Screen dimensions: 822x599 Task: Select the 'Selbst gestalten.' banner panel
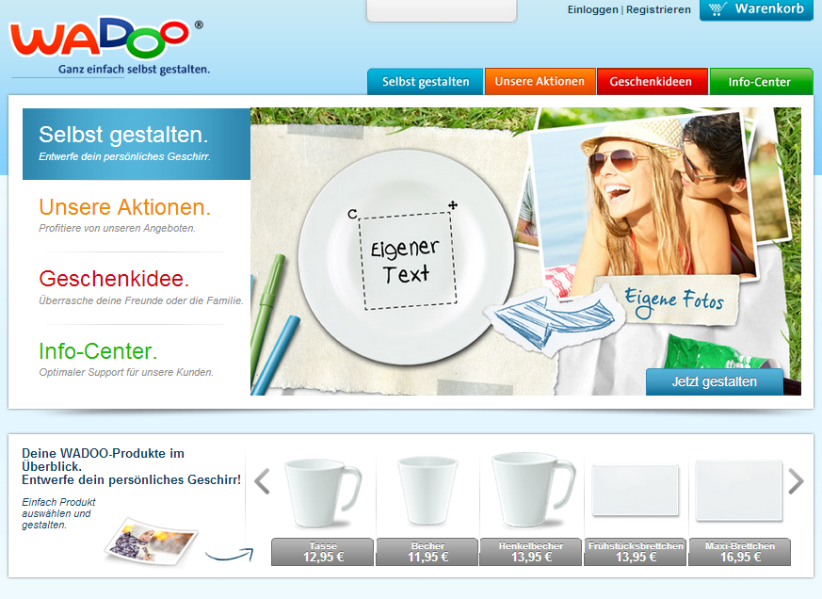coord(137,144)
